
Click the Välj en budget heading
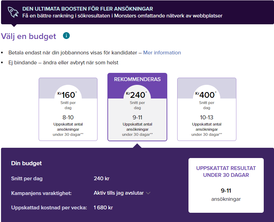(x=29, y=36)
